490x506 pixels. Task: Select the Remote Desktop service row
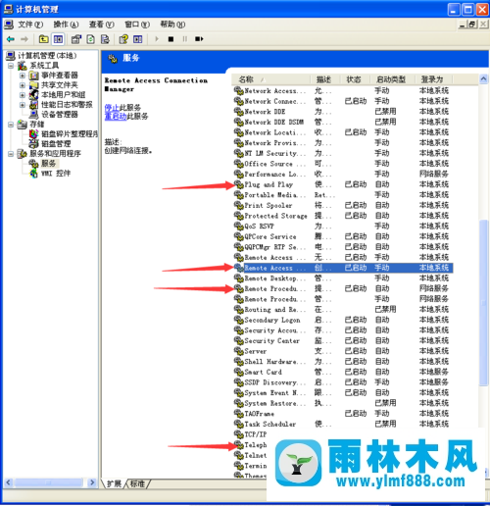tap(343, 278)
